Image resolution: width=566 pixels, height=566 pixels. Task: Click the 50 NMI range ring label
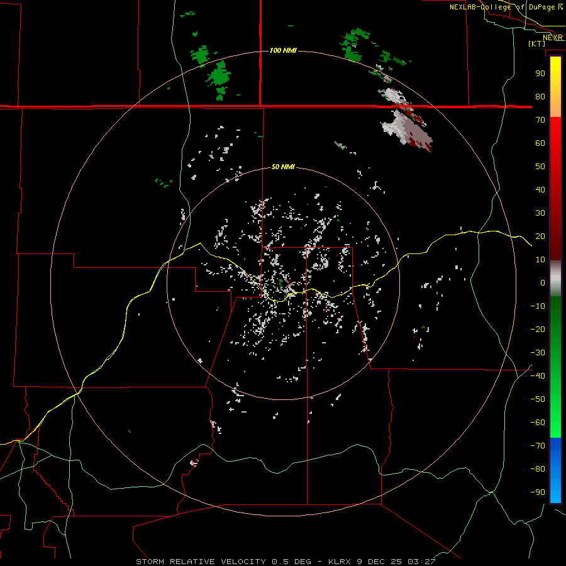pyautogui.click(x=283, y=167)
